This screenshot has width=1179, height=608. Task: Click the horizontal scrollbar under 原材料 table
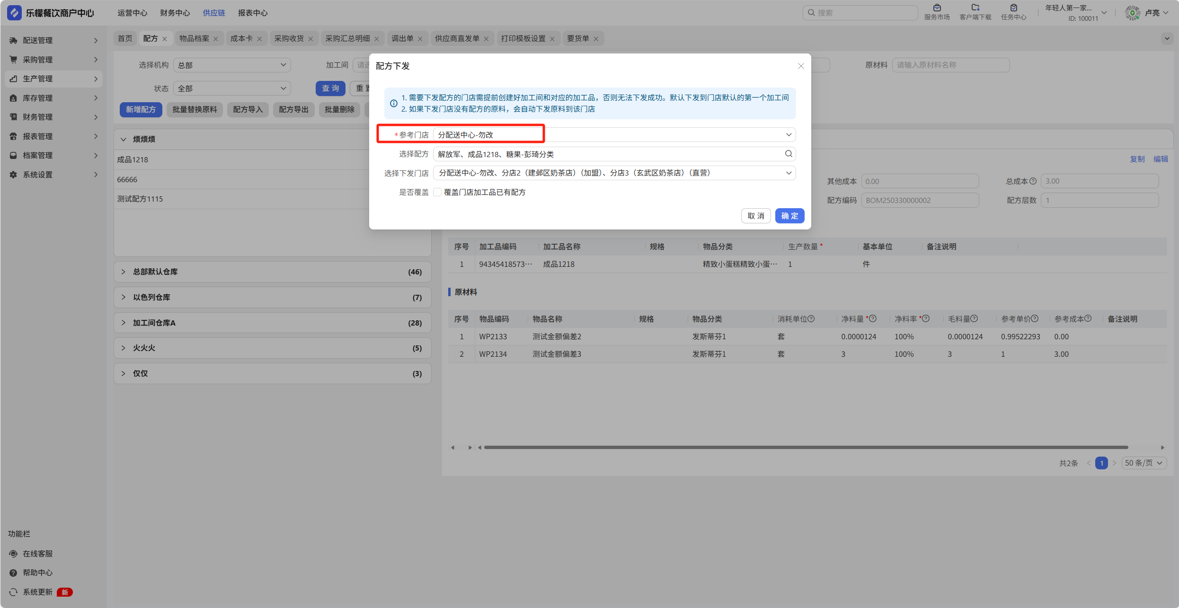pyautogui.click(x=806, y=448)
